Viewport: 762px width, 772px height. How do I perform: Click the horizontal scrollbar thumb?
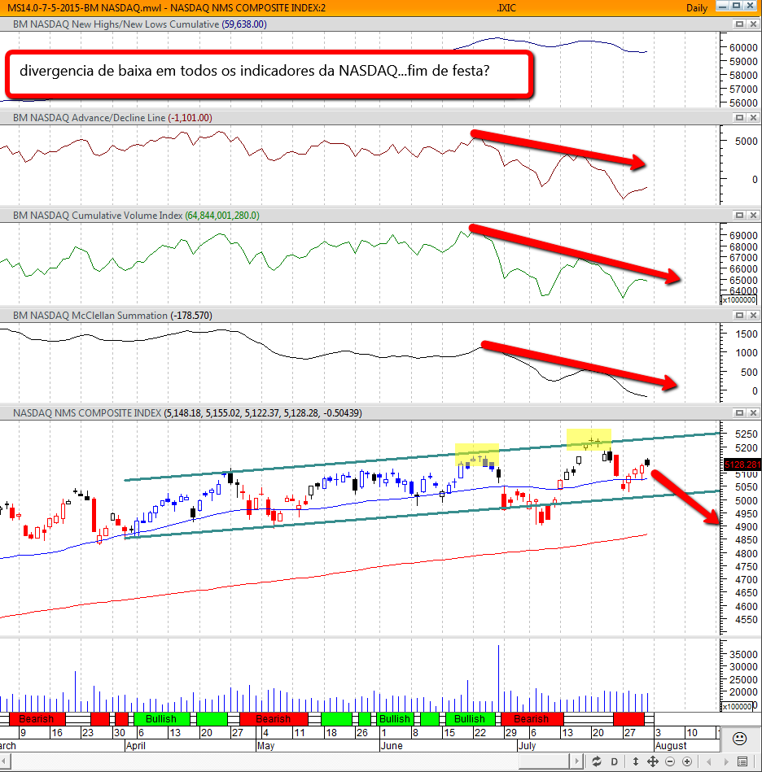[x=545, y=761]
